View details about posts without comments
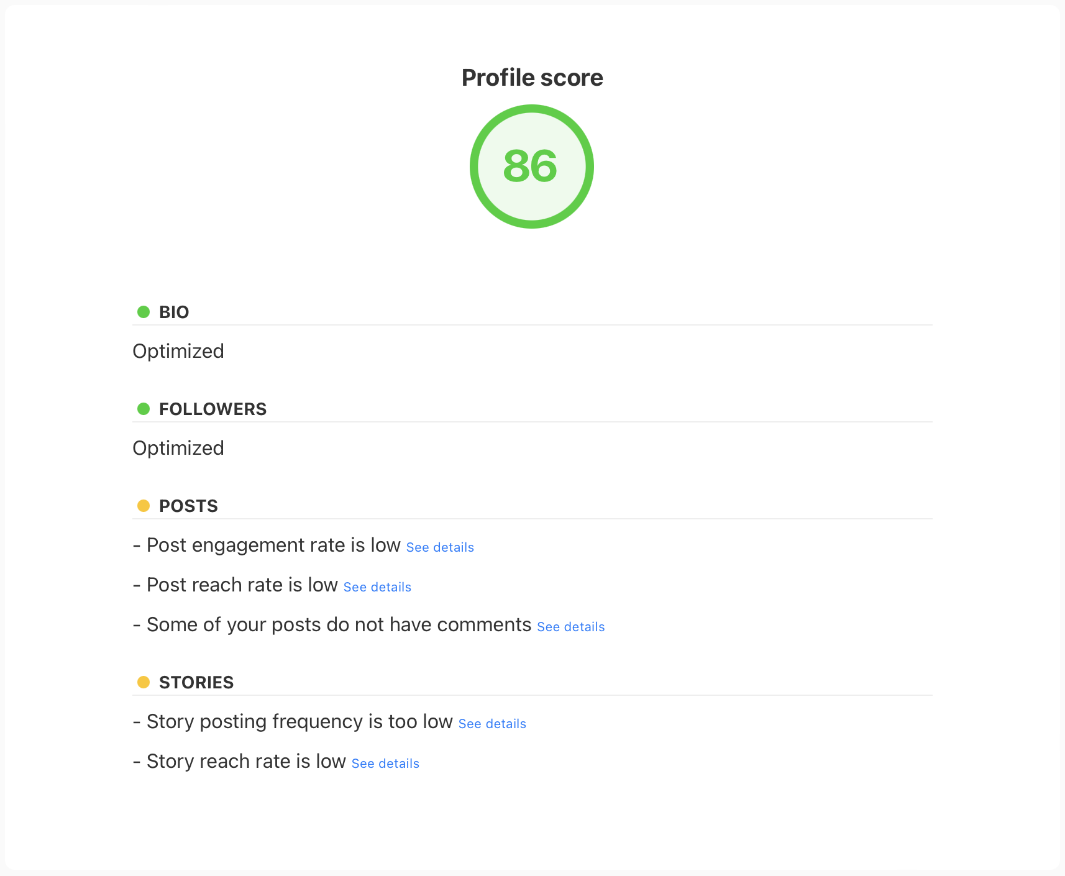This screenshot has height=876, width=1065. pos(570,627)
